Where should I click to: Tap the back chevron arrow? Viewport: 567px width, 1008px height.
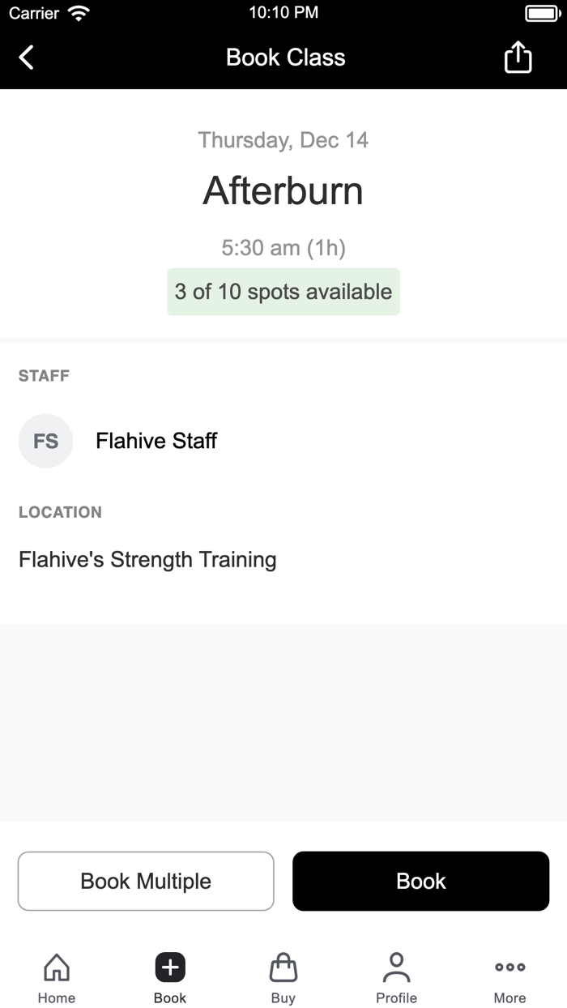coord(25,57)
